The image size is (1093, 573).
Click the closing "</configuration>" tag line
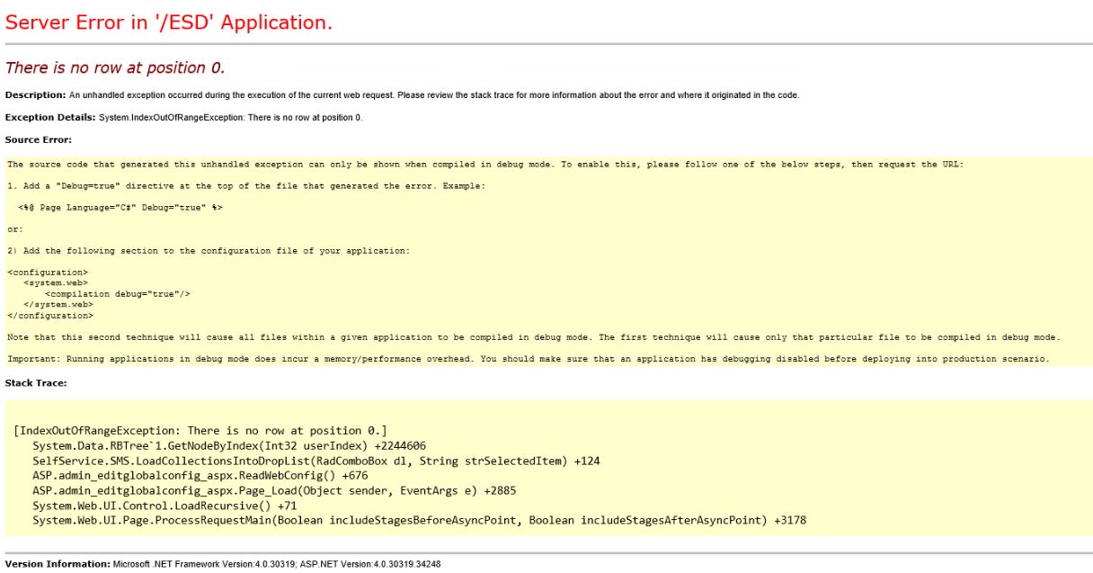(x=50, y=316)
